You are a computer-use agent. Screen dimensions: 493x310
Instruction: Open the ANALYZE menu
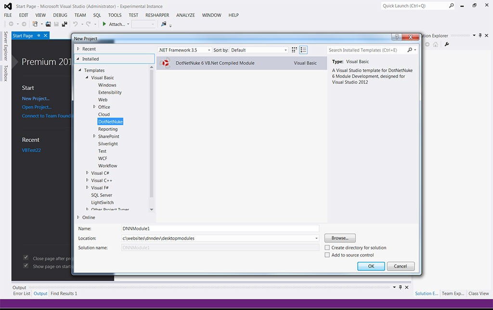[x=185, y=15]
